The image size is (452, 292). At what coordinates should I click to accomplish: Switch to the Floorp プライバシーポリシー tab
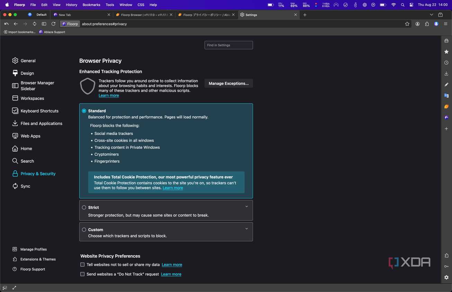pyautogui.click(x=207, y=15)
